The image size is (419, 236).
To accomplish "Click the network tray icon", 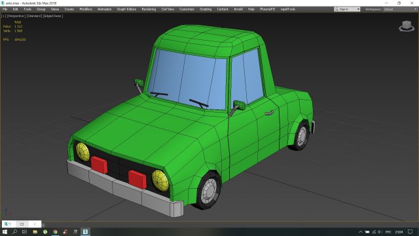I will pyautogui.click(x=374, y=232).
